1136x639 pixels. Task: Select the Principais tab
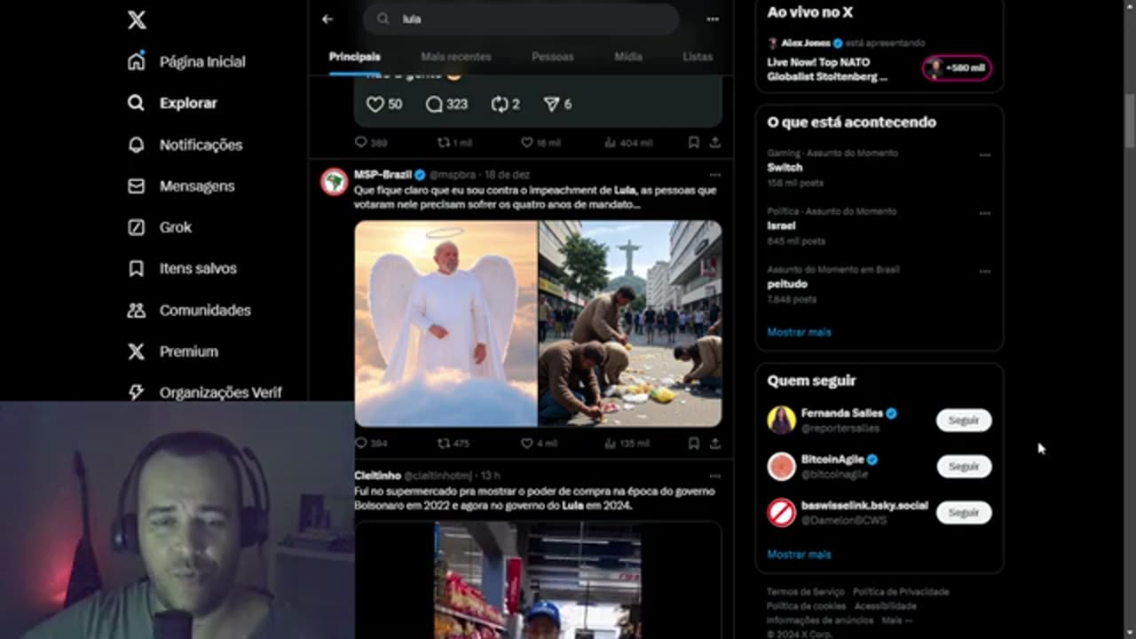(355, 57)
